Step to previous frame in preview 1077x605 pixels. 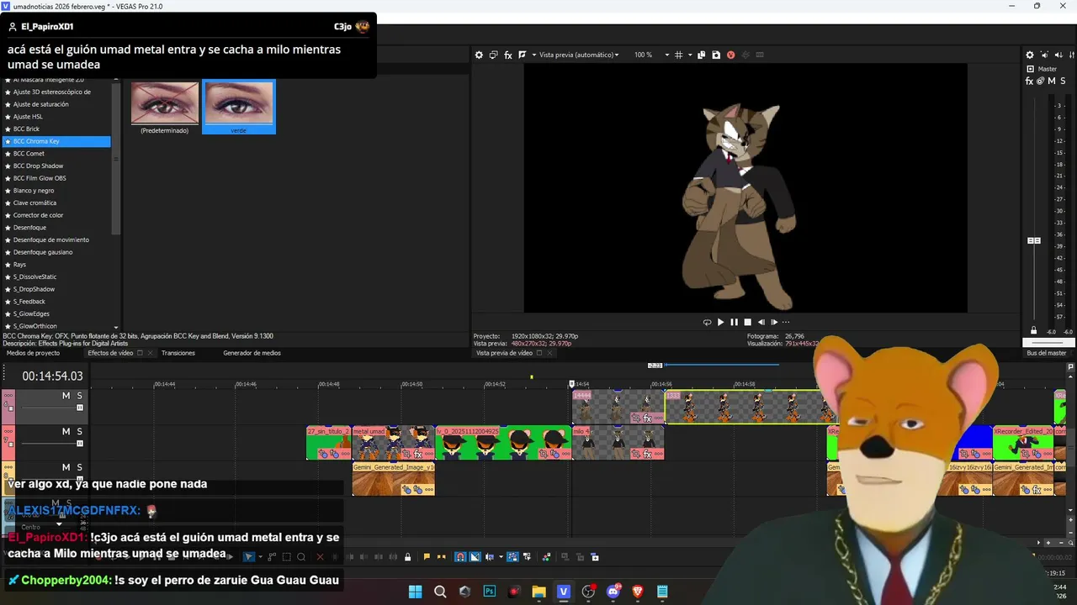761,322
